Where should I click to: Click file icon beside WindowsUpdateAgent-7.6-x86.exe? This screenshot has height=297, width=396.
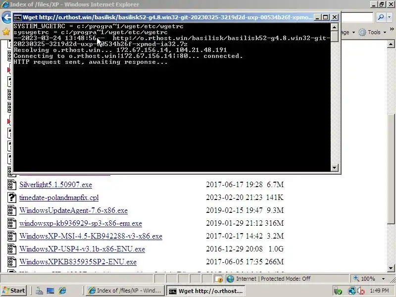point(11,210)
